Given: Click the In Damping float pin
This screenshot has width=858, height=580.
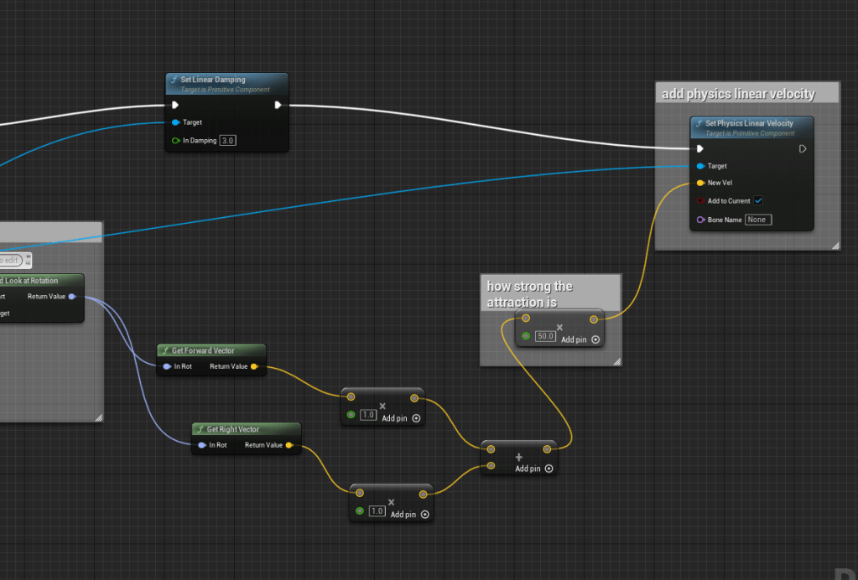Looking at the screenshot, I should click(175, 140).
